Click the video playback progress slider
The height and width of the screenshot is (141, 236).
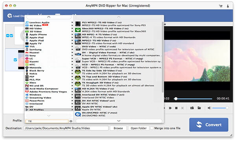click(x=193, y=99)
